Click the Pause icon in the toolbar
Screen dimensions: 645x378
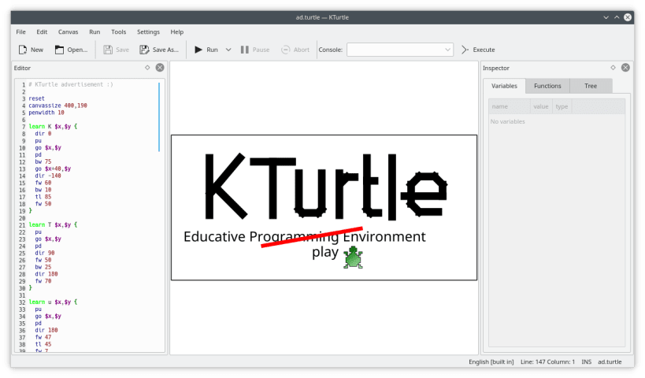245,50
